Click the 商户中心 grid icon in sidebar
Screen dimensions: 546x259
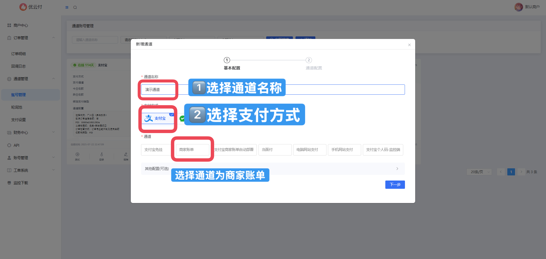9,25
